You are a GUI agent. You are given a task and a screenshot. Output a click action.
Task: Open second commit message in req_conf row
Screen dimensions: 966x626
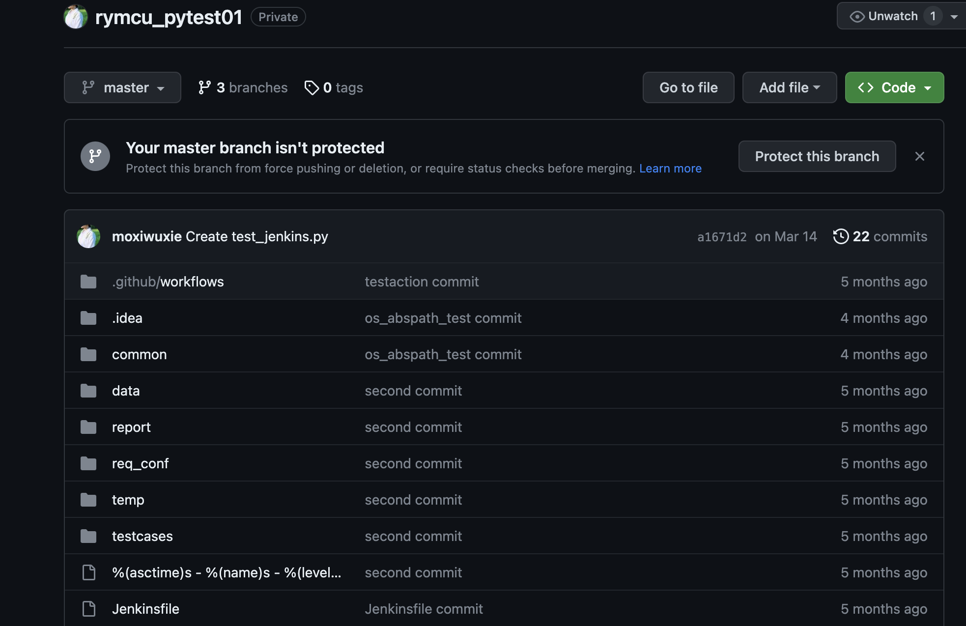(413, 463)
